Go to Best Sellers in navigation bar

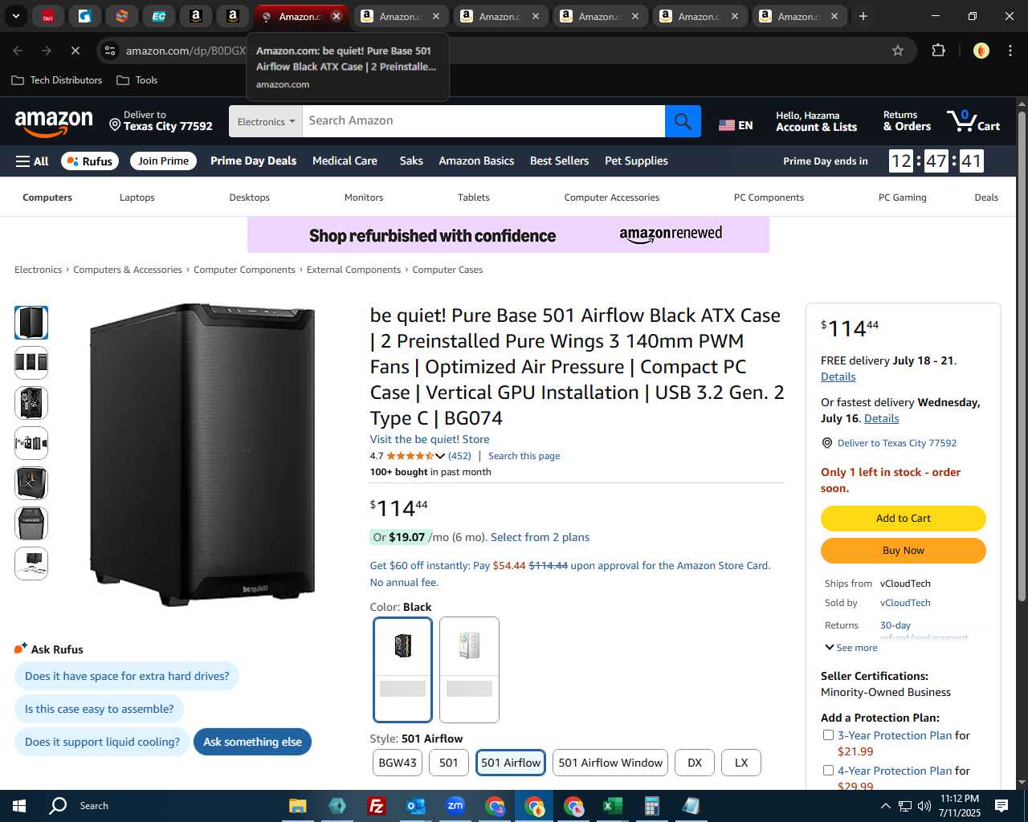559,161
